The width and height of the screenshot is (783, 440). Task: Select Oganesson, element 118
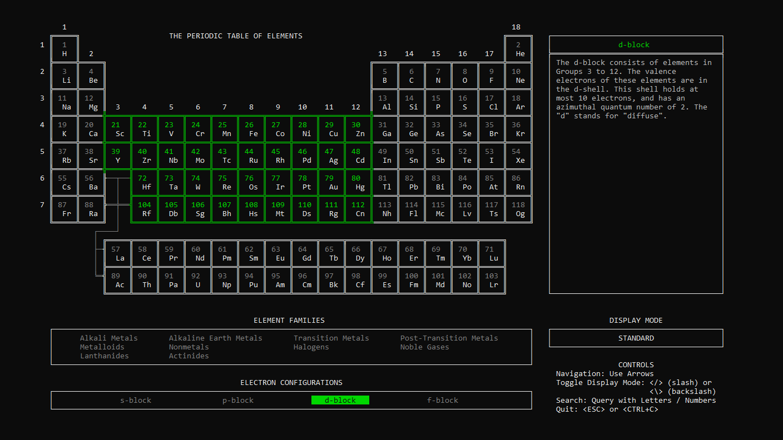coord(518,209)
